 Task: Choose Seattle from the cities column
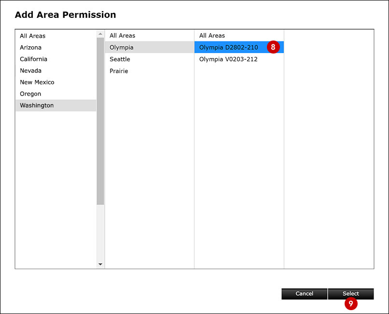(120, 59)
